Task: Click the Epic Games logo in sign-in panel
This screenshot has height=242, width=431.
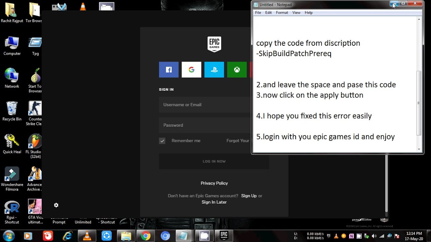Action: [x=214, y=44]
